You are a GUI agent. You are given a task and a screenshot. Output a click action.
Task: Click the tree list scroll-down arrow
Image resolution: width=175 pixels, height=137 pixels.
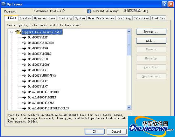click(129, 107)
